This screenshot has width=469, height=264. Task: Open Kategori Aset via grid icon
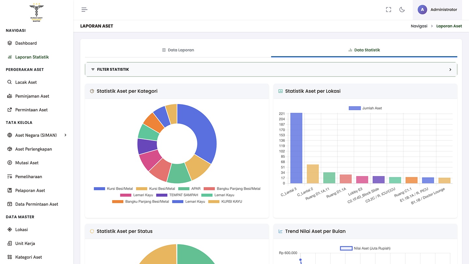10,257
